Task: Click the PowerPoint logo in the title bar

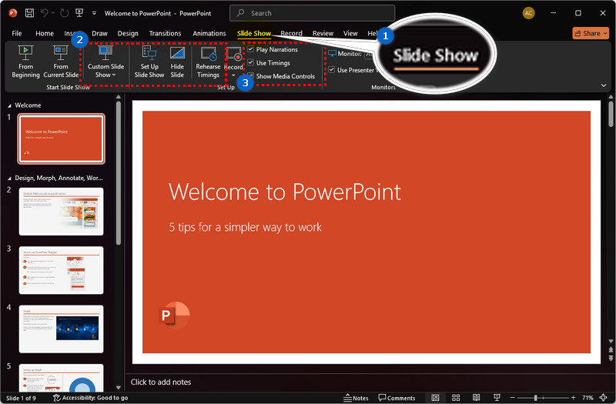Action: (12, 13)
